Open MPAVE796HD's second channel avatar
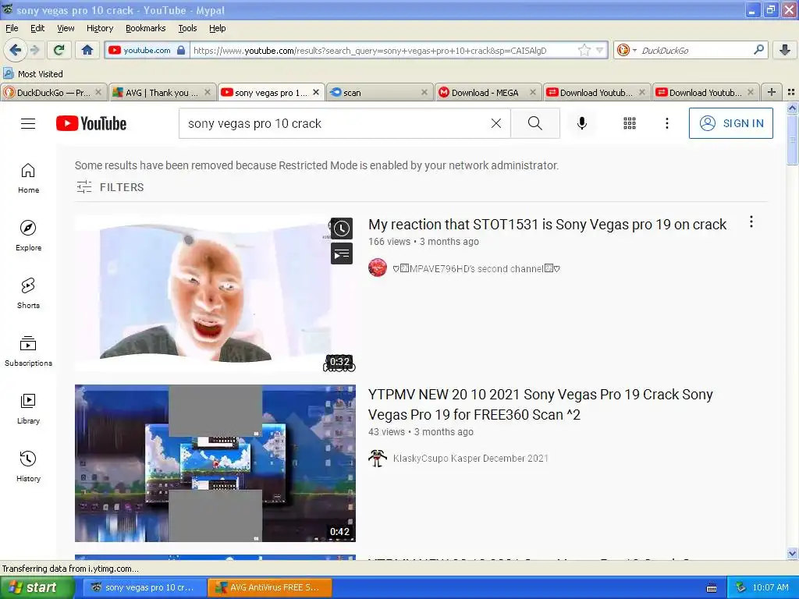This screenshot has height=599, width=799. 378,268
